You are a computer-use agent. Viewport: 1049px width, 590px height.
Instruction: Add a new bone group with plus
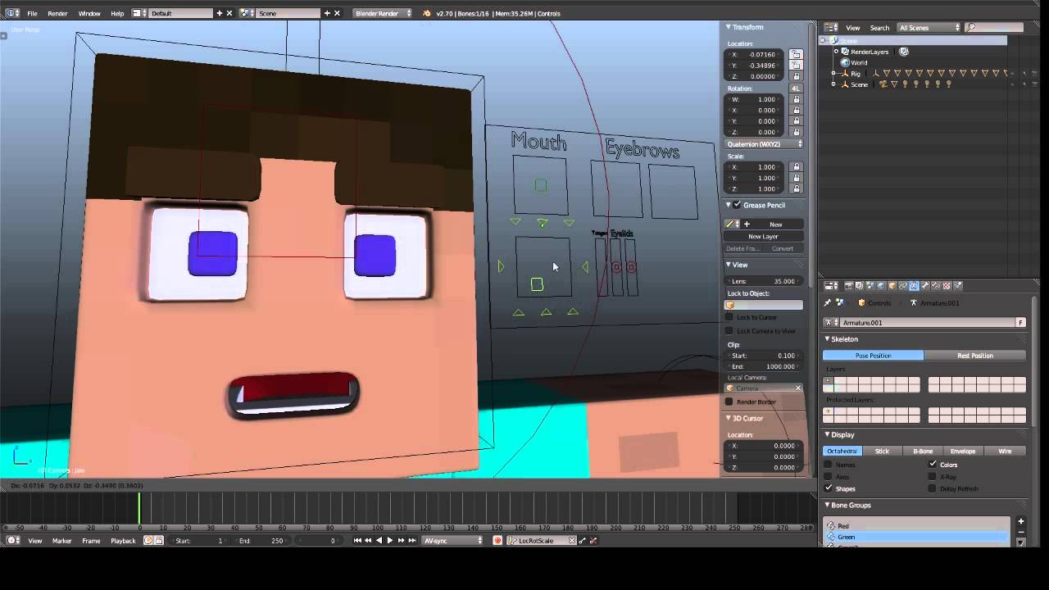[1020, 521]
